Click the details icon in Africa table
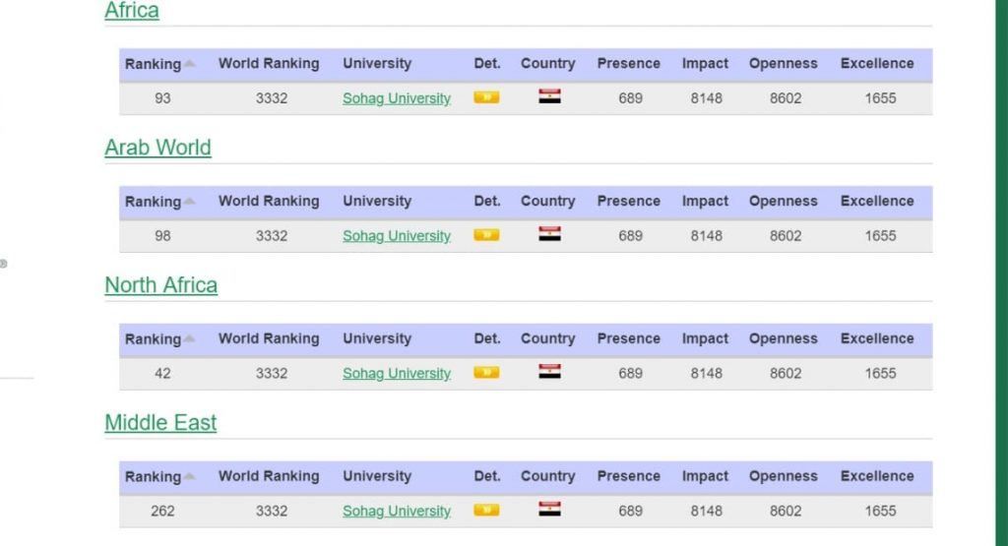Image resolution: width=1008 pixels, height=546 pixels. click(x=486, y=97)
